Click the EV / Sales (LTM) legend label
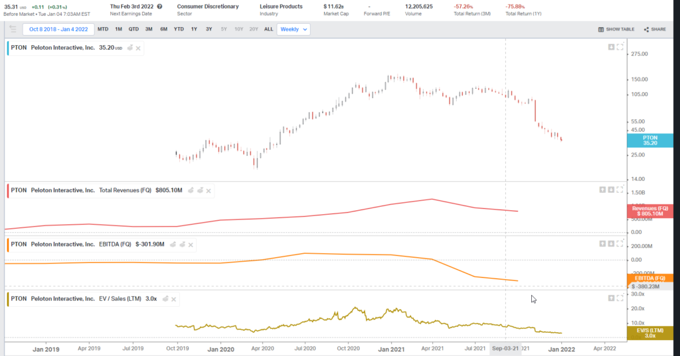 coord(120,299)
